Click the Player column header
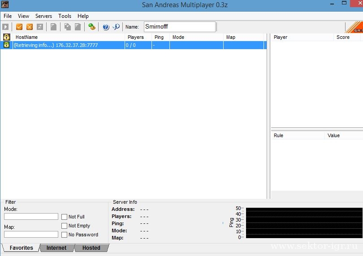The height and width of the screenshot is (256, 363). coord(302,37)
